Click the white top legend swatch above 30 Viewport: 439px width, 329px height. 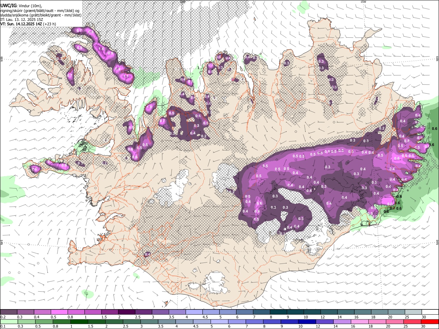coord(430,312)
